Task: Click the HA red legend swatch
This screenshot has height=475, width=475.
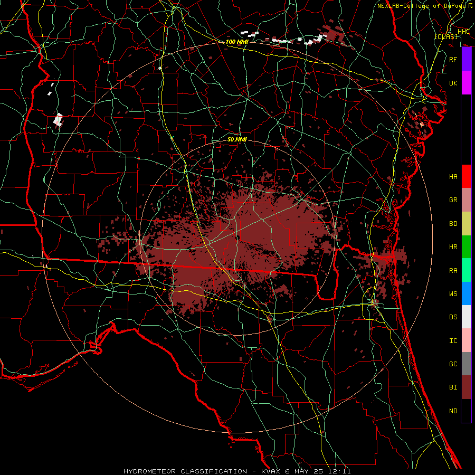Action: [466, 176]
